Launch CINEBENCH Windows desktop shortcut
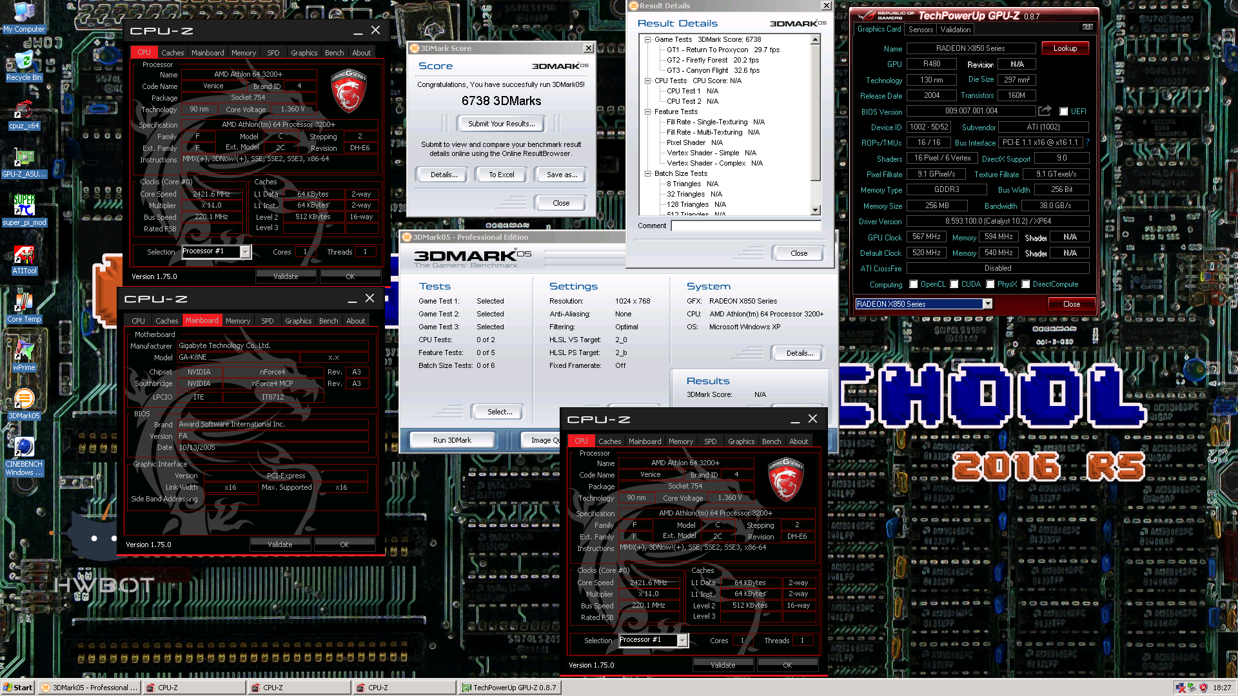The height and width of the screenshot is (696, 1238). tap(24, 456)
